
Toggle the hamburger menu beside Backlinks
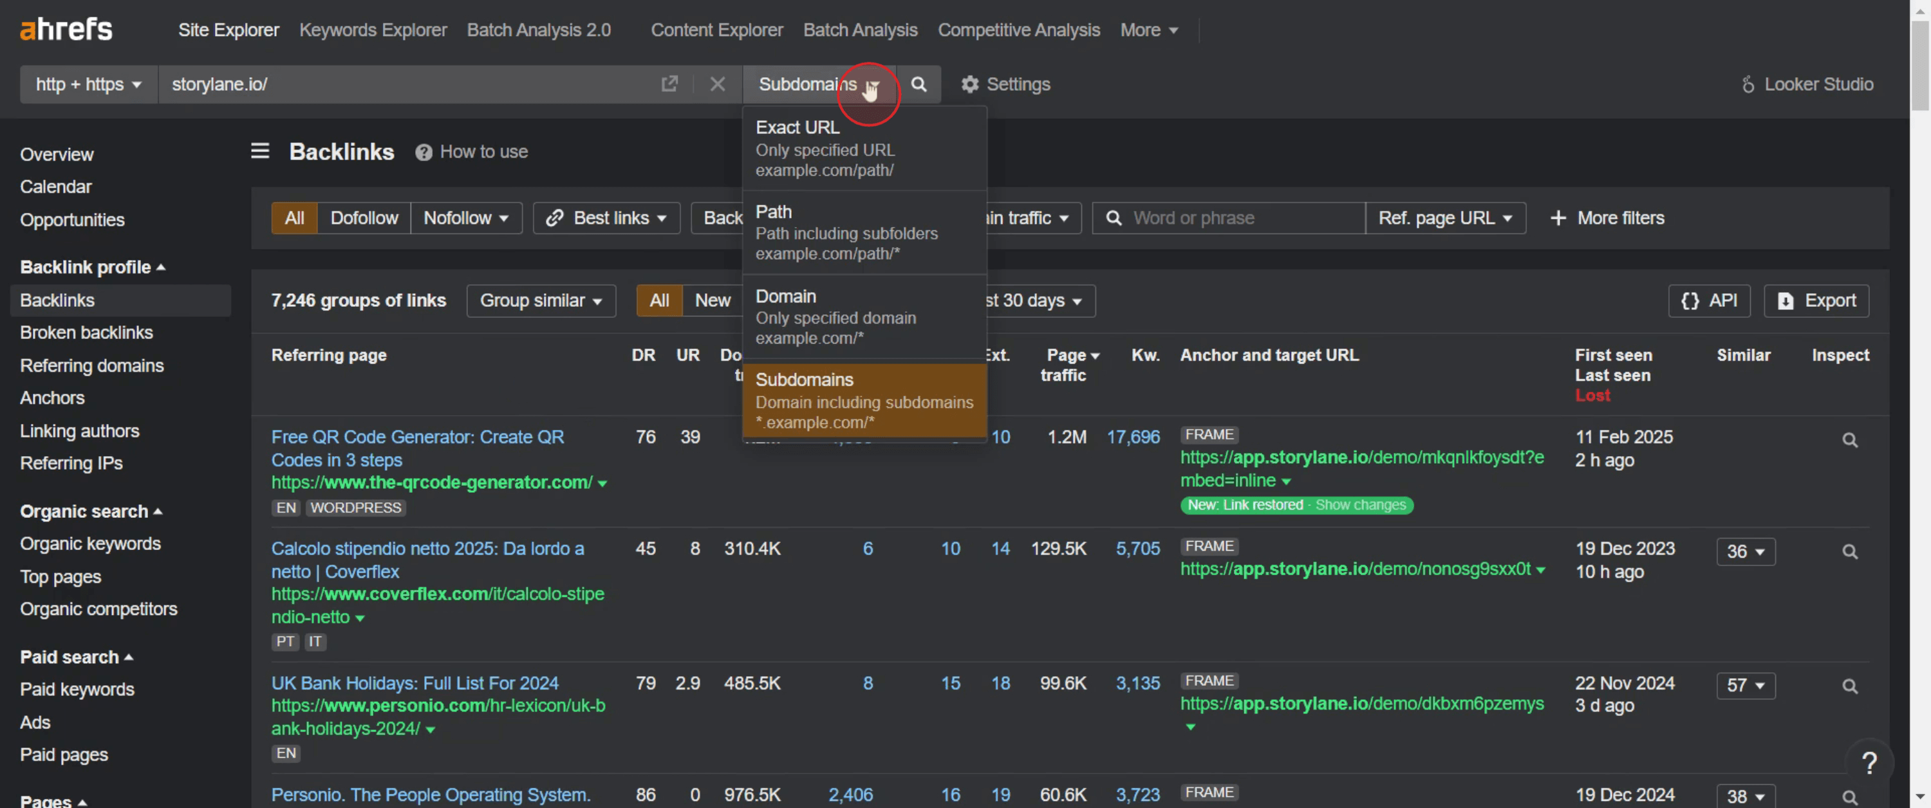point(260,151)
